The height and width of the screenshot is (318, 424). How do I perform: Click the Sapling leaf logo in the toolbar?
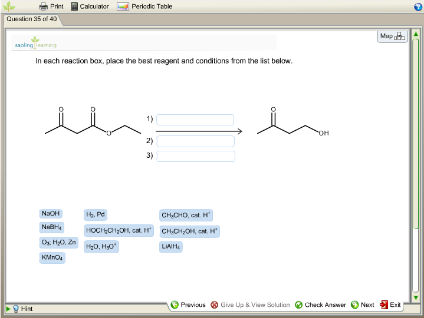(9, 6)
